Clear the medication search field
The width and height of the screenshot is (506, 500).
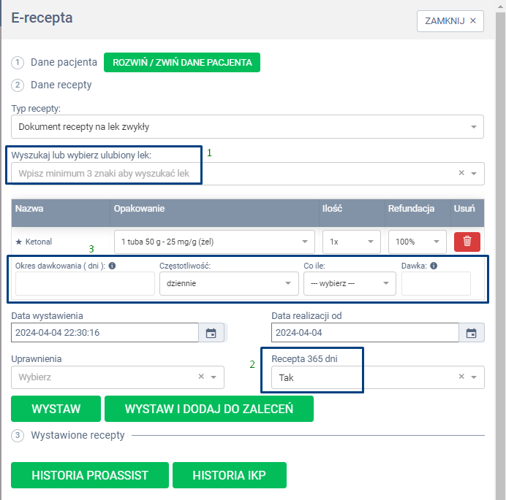pyautogui.click(x=461, y=174)
